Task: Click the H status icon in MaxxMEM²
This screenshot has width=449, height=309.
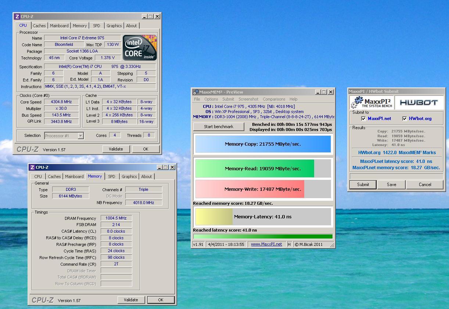Action: click(289, 244)
